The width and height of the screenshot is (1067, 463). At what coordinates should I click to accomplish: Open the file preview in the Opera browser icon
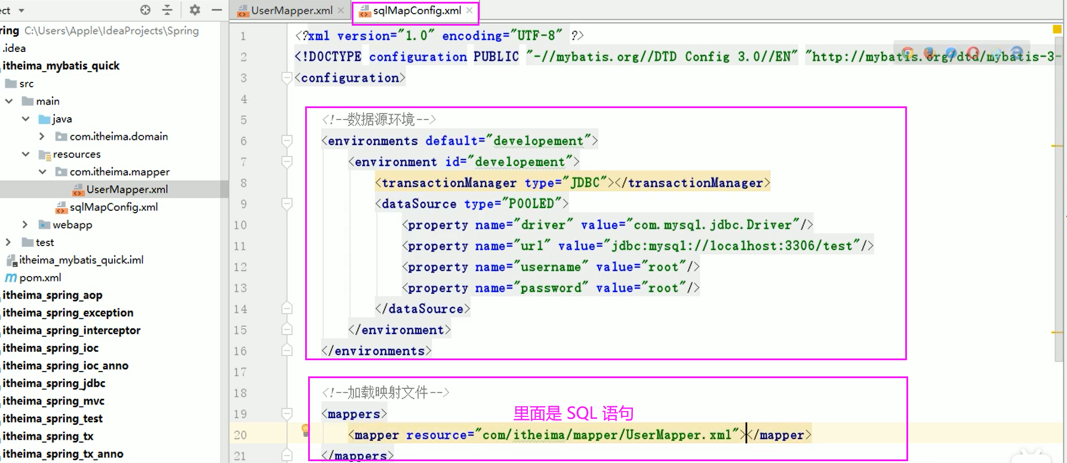pyautogui.click(x=973, y=53)
